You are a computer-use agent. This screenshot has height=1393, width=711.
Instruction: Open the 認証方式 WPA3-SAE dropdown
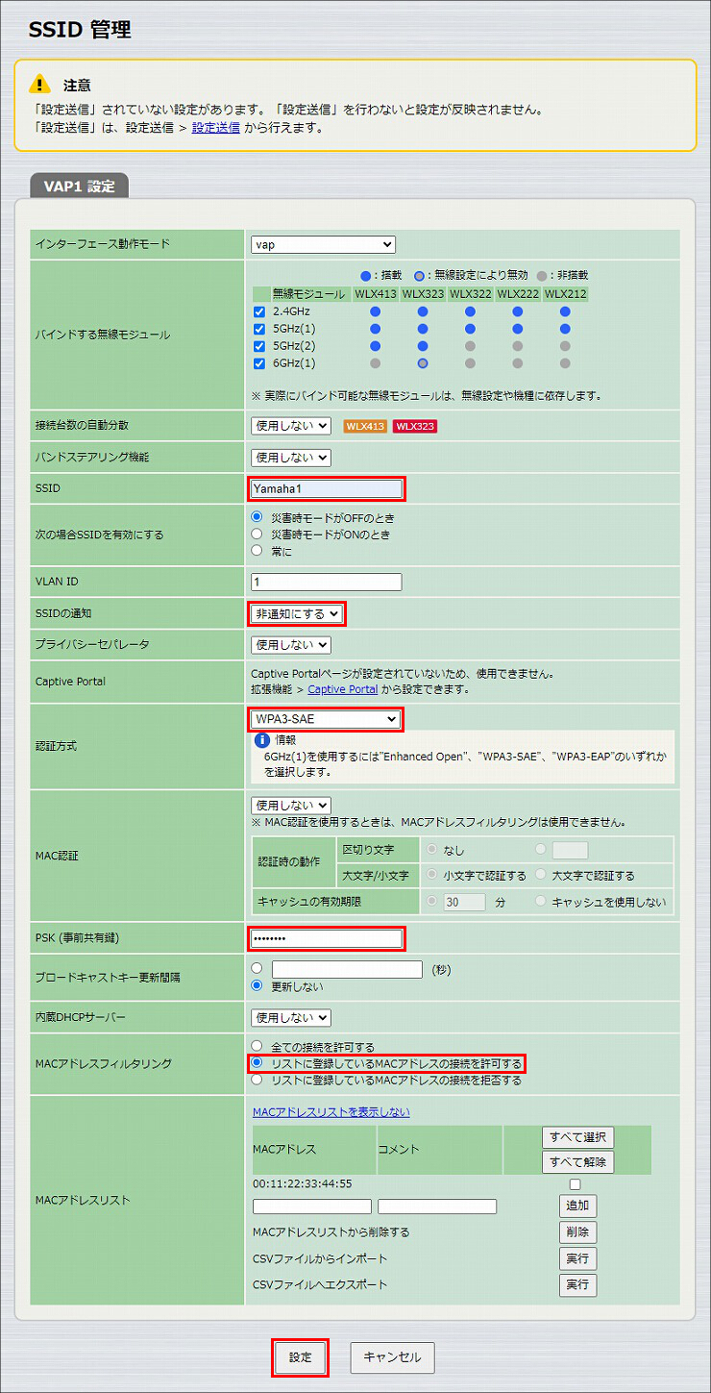[x=325, y=719]
